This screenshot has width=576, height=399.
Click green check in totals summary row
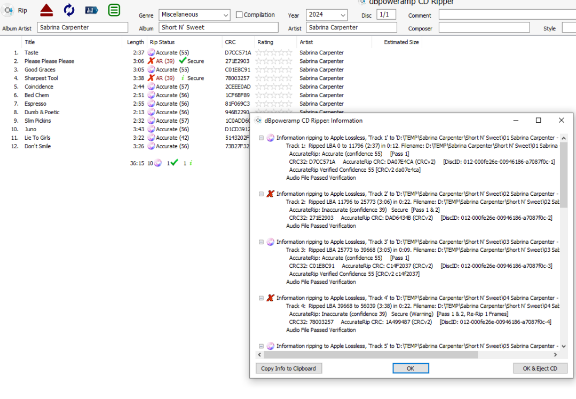pos(175,163)
